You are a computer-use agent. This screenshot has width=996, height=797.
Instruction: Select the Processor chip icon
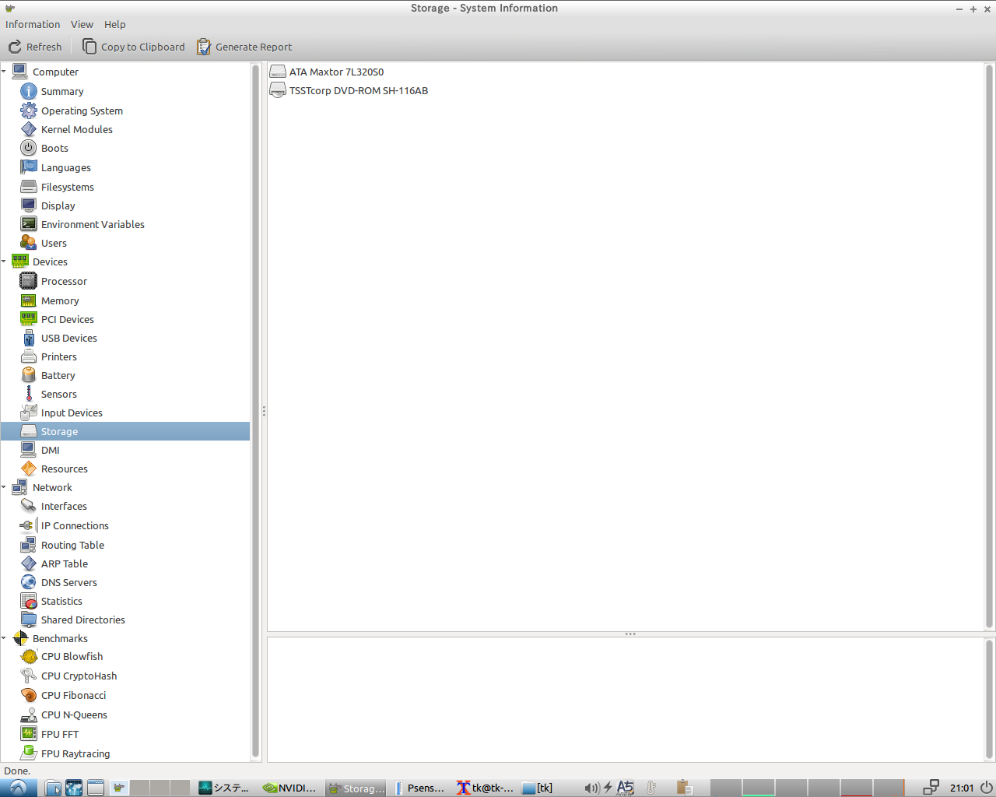pos(29,281)
